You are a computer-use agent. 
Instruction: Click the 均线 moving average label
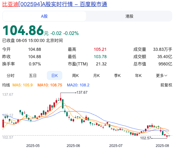point(6,85)
